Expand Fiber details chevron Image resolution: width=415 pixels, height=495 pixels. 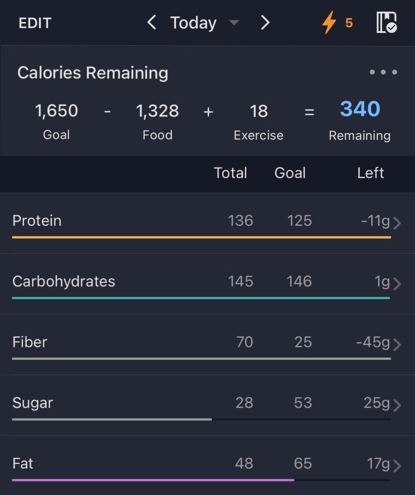pyautogui.click(x=397, y=344)
